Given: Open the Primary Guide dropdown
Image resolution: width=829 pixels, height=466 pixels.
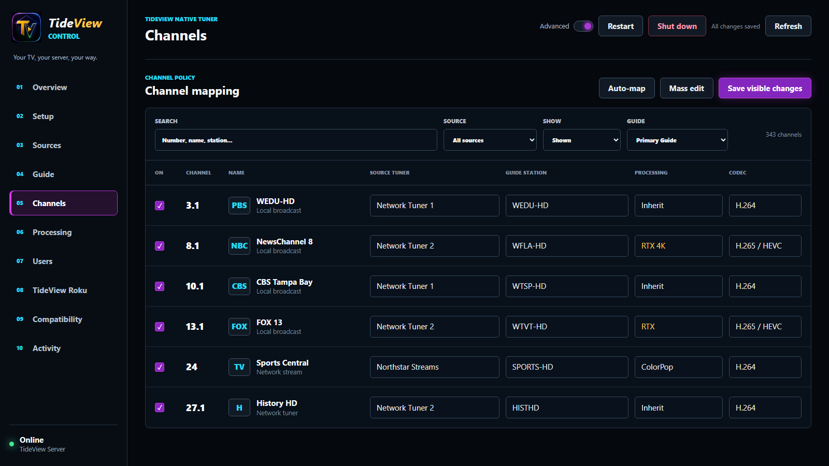Looking at the screenshot, I should pos(677,140).
